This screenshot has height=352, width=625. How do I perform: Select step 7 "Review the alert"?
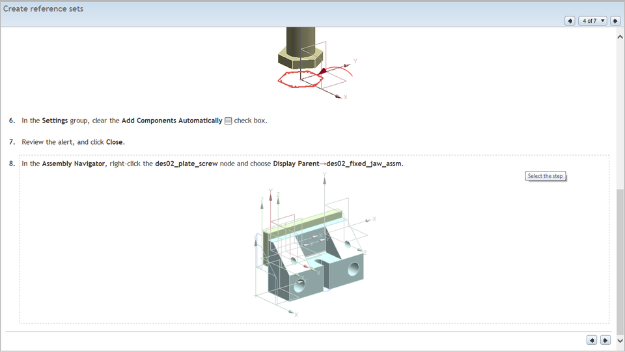tap(72, 142)
